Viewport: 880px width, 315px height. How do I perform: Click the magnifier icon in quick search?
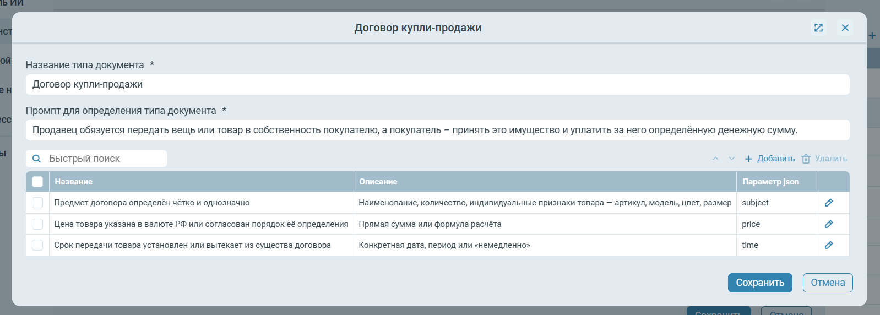click(x=36, y=159)
